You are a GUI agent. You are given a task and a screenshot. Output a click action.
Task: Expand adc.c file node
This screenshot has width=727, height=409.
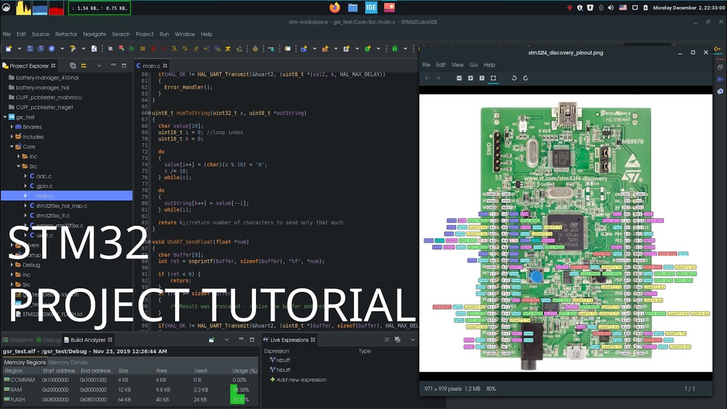[x=26, y=176]
